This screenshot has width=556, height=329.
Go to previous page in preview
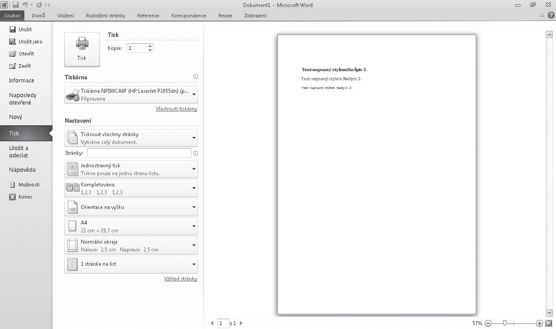point(212,323)
